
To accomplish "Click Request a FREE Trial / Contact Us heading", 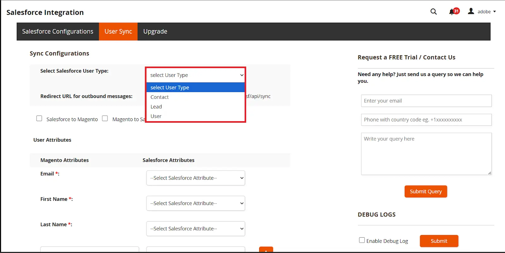I will (407, 57).
